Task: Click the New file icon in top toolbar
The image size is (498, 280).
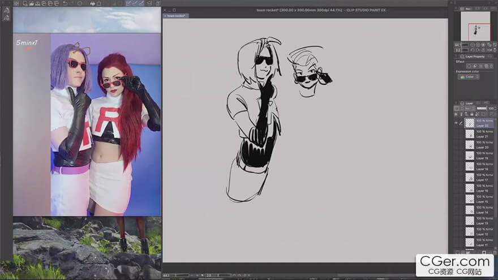Action: pyautogui.click(x=25, y=3)
